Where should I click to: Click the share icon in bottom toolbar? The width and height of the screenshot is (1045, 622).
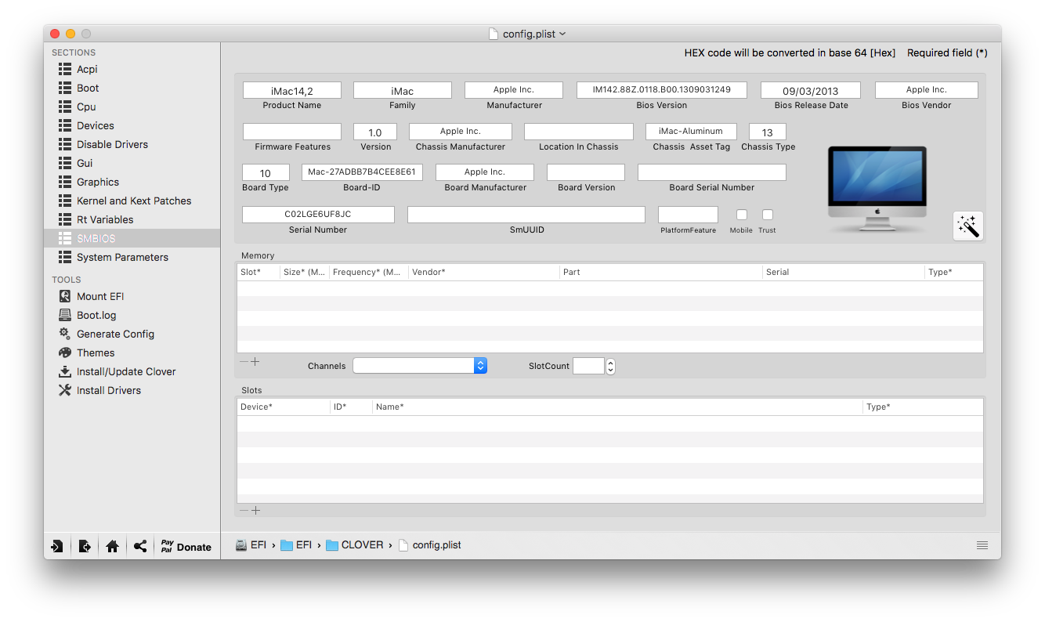pyautogui.click(x=139, y=547)
